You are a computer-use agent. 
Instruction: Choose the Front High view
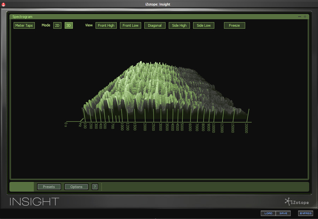[x=106, y=26]
